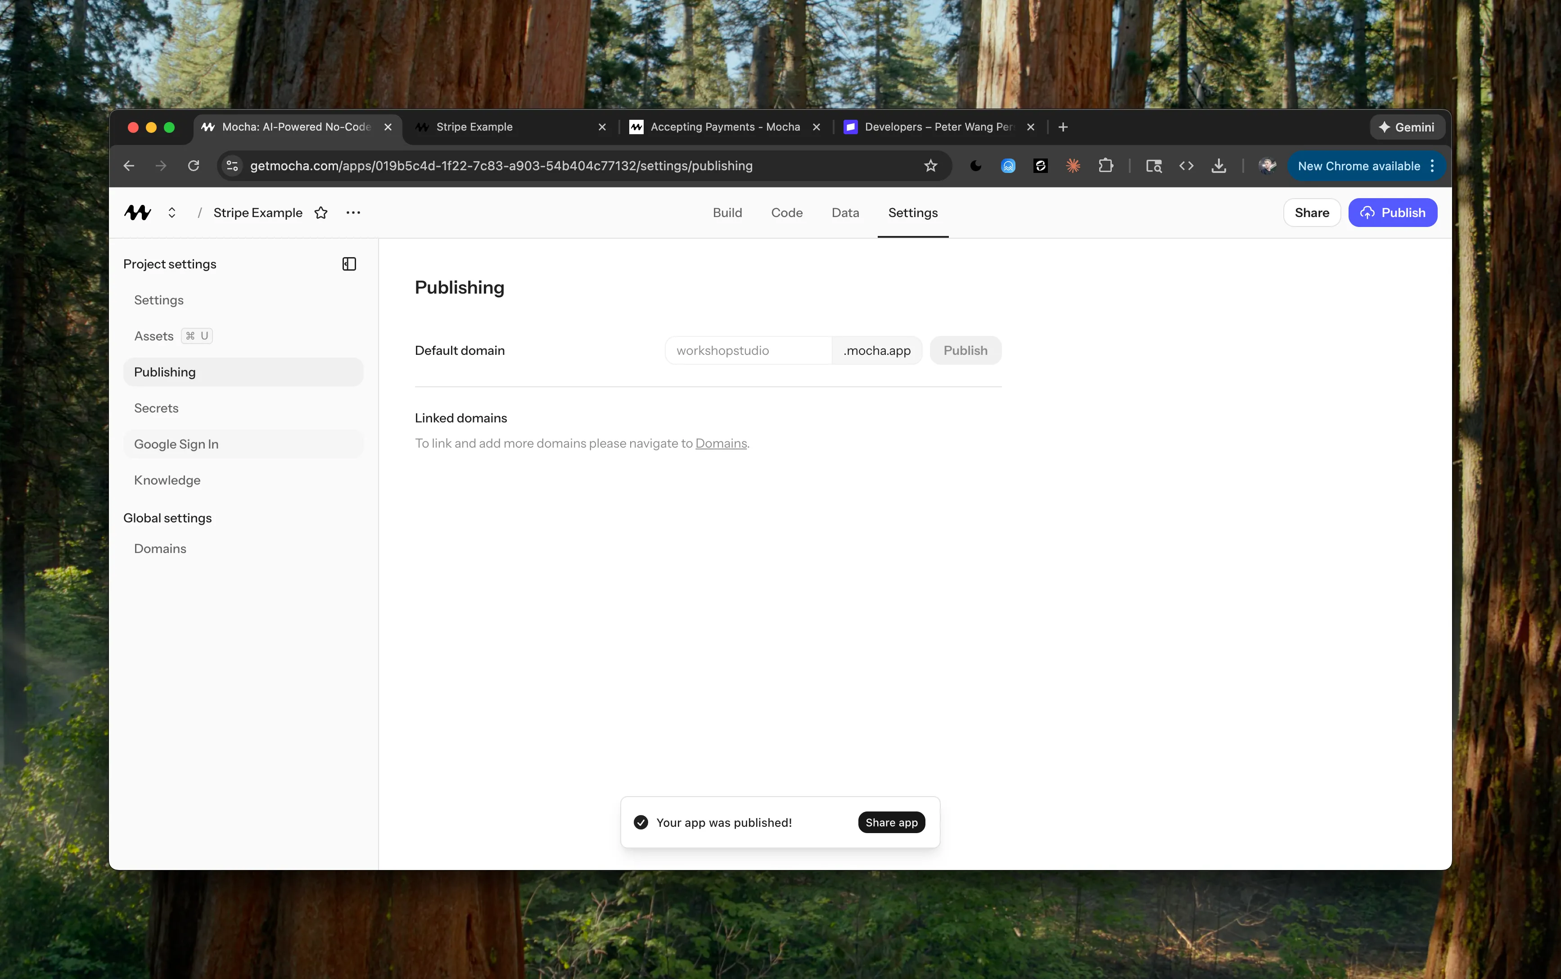1561x979 pixels.
Task: Open the project switcher chevron next to logo
Action: tap(171, 213)
